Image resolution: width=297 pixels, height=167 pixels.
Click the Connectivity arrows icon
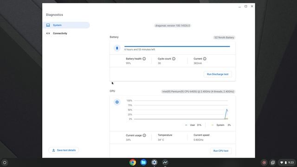[48, 33]
